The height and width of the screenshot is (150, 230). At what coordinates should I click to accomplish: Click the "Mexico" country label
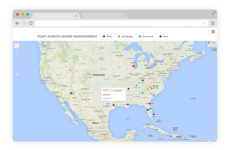[x=96, y=123]
